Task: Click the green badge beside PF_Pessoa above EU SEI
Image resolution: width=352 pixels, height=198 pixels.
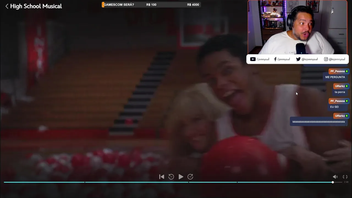Action: [x=347, y=101]
